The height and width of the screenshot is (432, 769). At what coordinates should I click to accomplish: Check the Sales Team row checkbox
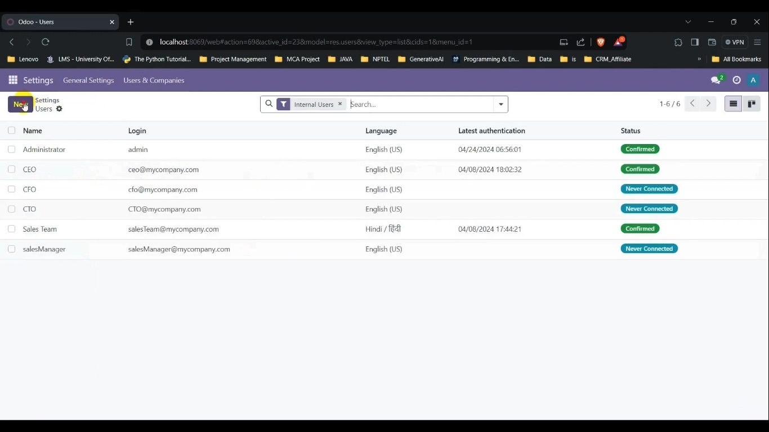[11, 229]
